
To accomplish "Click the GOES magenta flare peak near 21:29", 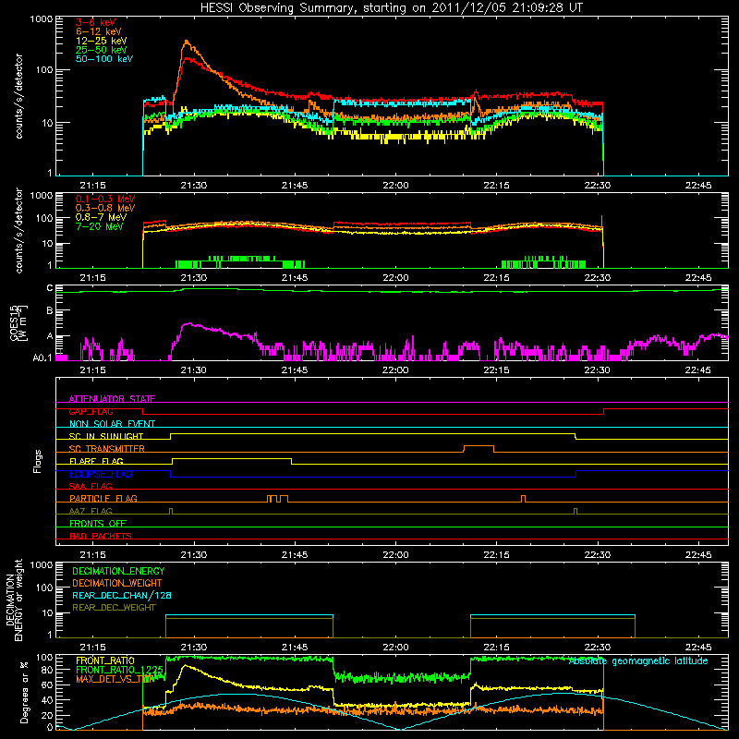I will click(x=188, y=324).
